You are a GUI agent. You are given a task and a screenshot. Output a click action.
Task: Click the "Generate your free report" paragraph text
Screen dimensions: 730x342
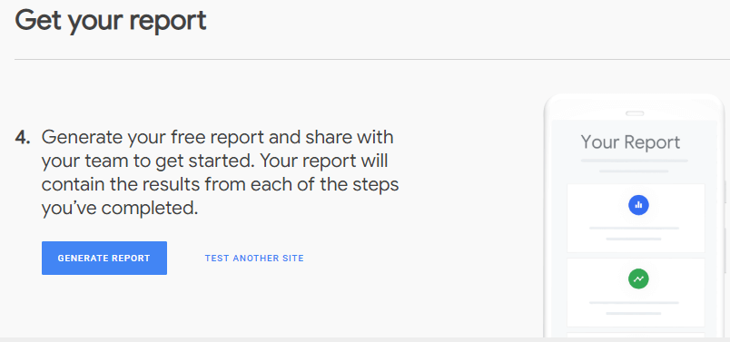(220, 172)
